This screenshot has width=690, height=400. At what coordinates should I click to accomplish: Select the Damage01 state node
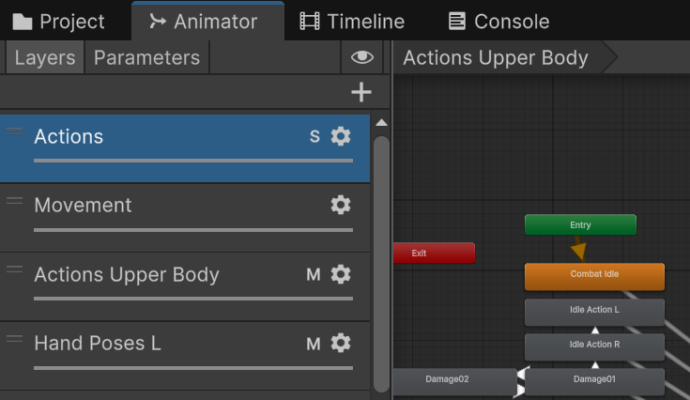point(594,381)
